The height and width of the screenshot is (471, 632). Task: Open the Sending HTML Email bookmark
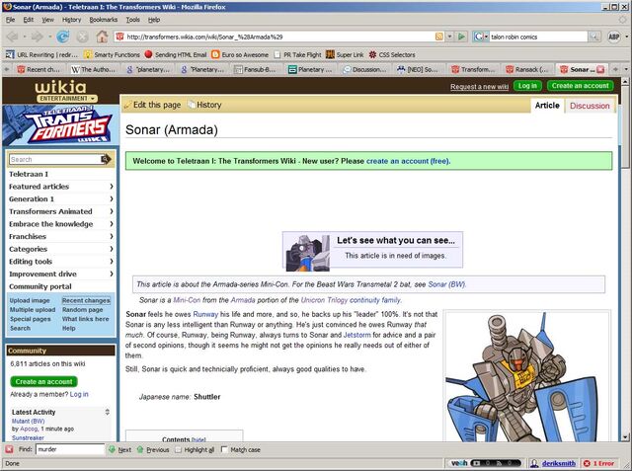(x=176, y=54)
